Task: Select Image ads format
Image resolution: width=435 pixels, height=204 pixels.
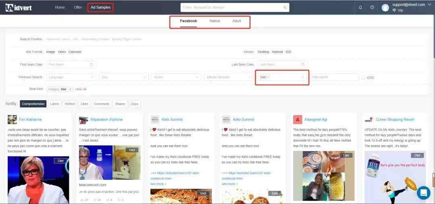Action: coord(50,52)
